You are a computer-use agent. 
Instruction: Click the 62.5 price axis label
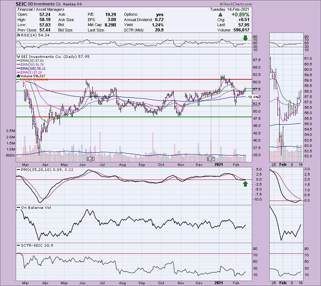click(x=257, y=75)
